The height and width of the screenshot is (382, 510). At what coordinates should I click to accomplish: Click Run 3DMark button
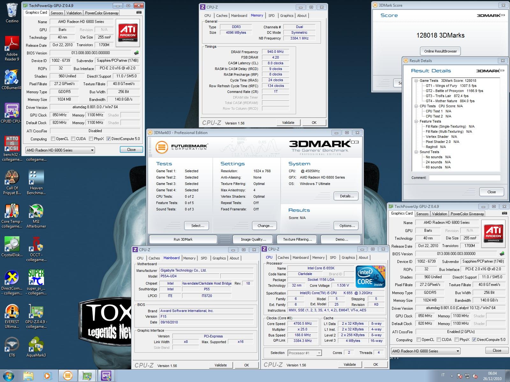click(x=183, y=239)
